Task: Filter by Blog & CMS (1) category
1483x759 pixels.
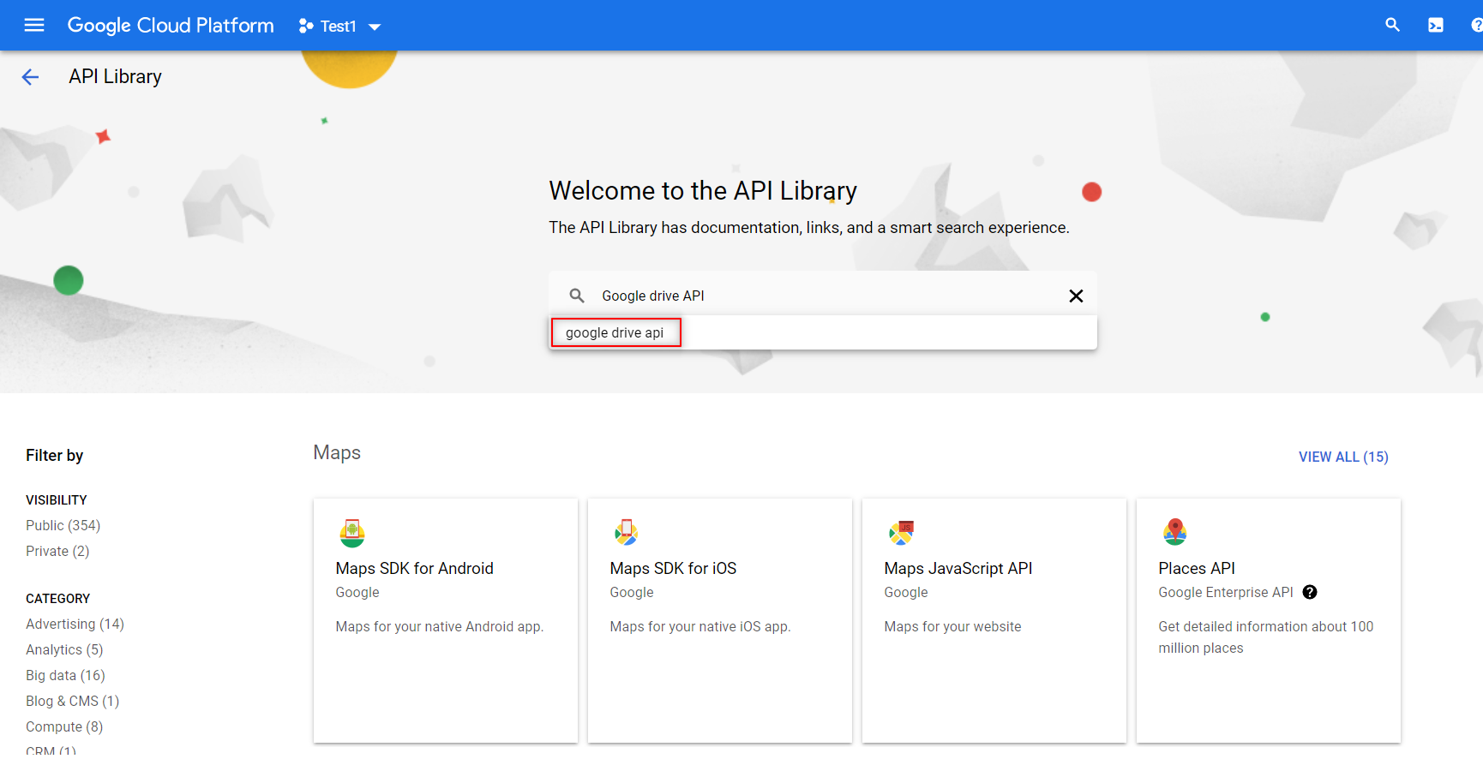Action: (72, 701)
